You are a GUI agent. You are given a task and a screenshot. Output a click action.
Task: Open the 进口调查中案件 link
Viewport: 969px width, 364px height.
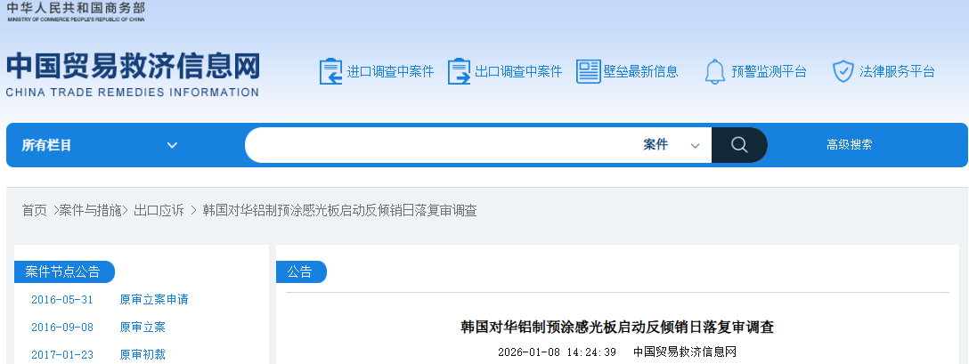(391, 72)
